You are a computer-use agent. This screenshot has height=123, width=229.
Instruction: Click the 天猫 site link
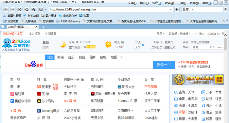(44, 94)
